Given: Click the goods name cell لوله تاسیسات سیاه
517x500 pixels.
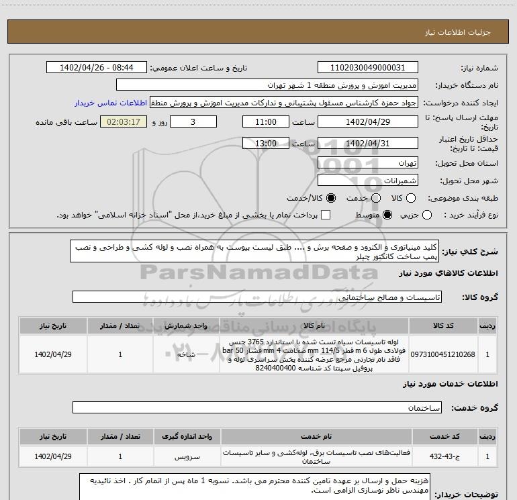Looking at the screenshot, I should pyautogui.click(x=314, y=354).
